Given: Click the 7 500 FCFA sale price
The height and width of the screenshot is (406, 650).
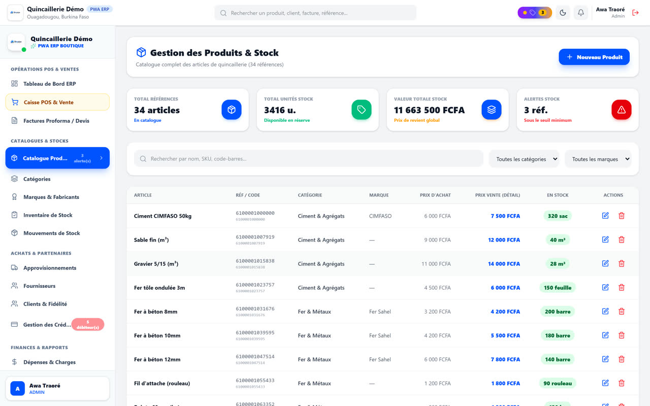Looking at the screenshot, I should (505, 216).
